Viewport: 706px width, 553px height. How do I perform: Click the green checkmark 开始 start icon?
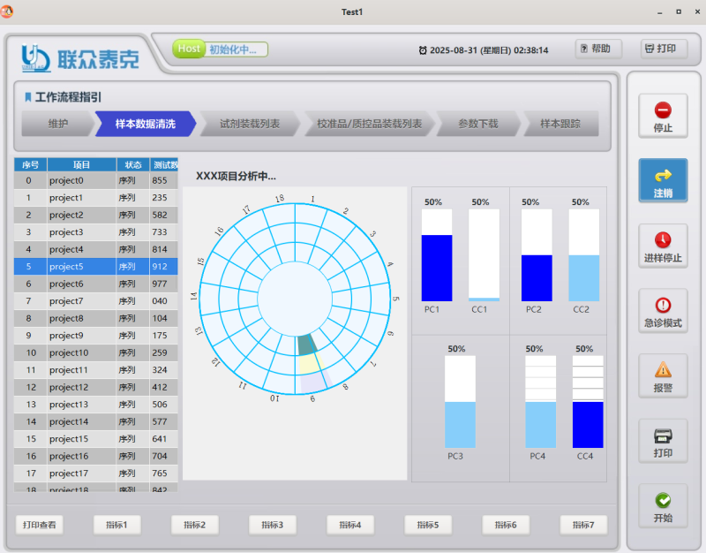(663, 500)
